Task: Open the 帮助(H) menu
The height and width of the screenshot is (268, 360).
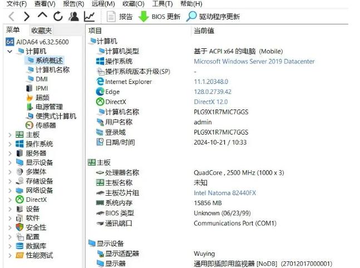Action: pyautogui.click(x=191, y=4)
